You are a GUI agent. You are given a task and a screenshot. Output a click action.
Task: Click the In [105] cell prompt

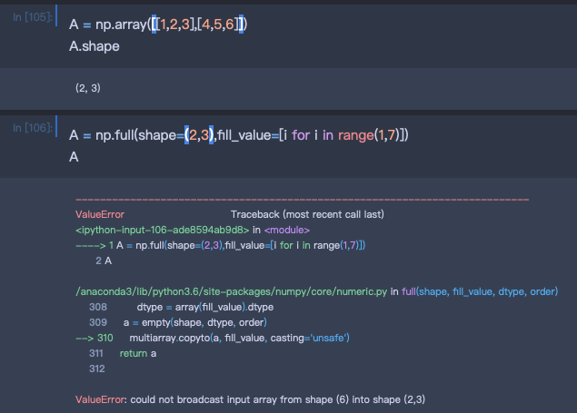click(x=31, y=17)
